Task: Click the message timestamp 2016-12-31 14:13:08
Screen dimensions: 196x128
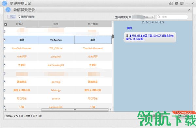Action: click(x=153, y=22)
